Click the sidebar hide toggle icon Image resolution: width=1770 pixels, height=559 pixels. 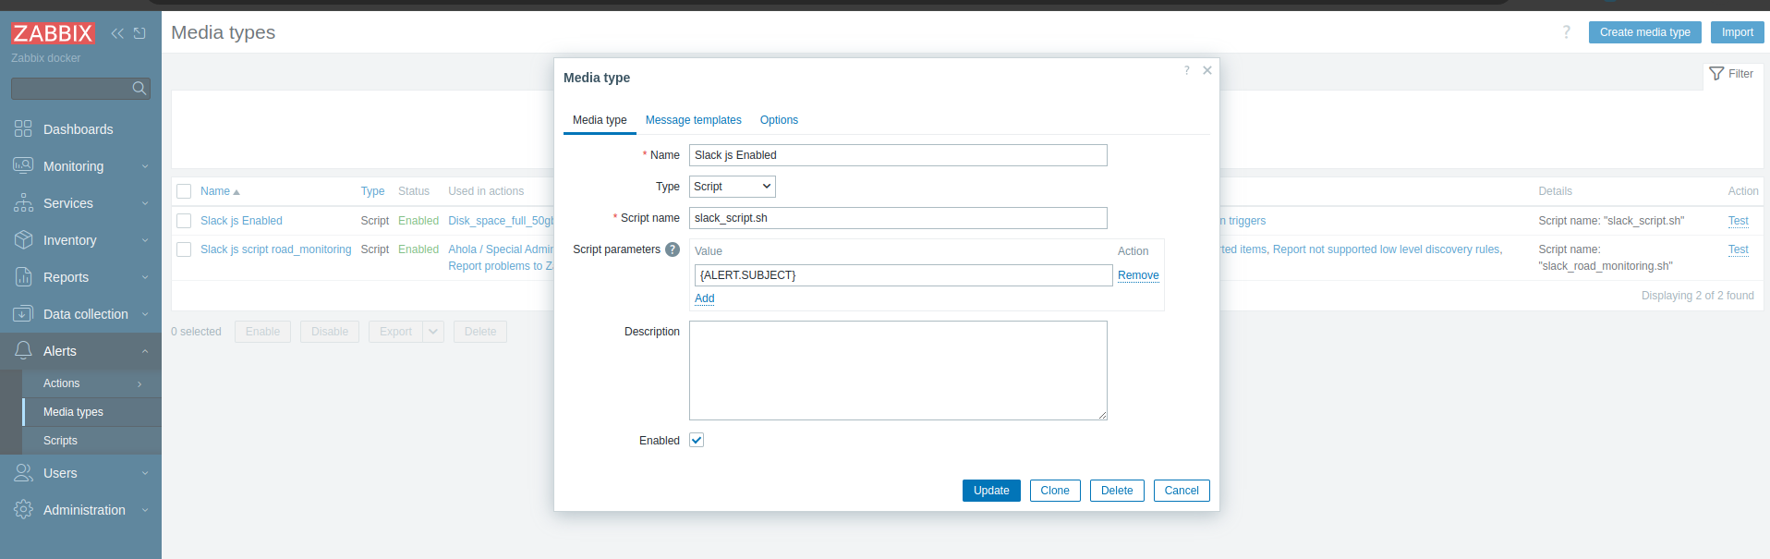[x=139, y=33]
